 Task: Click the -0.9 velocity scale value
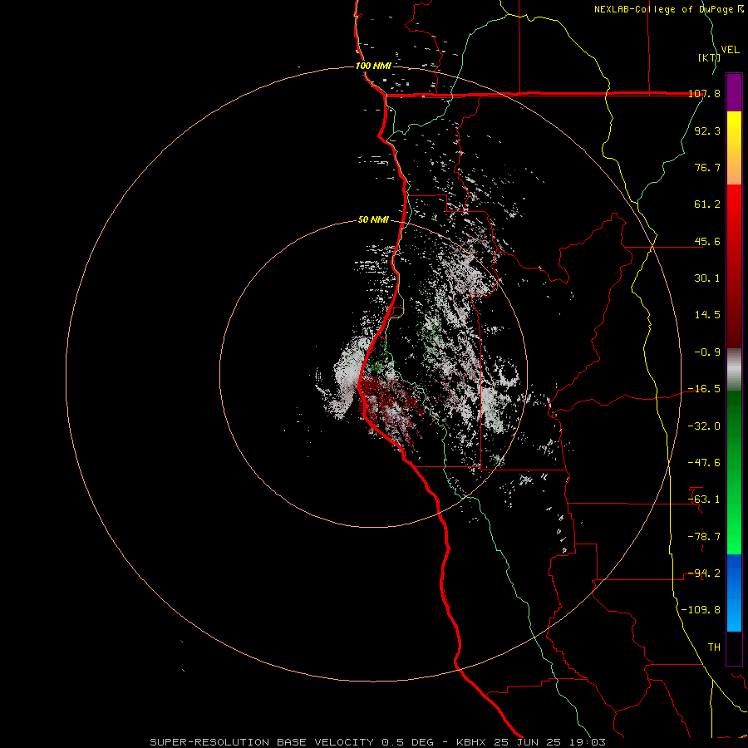coord(707,352)
